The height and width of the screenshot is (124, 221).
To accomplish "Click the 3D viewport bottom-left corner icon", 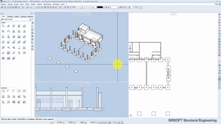I will pyautogui.click(x=37, y=80).
